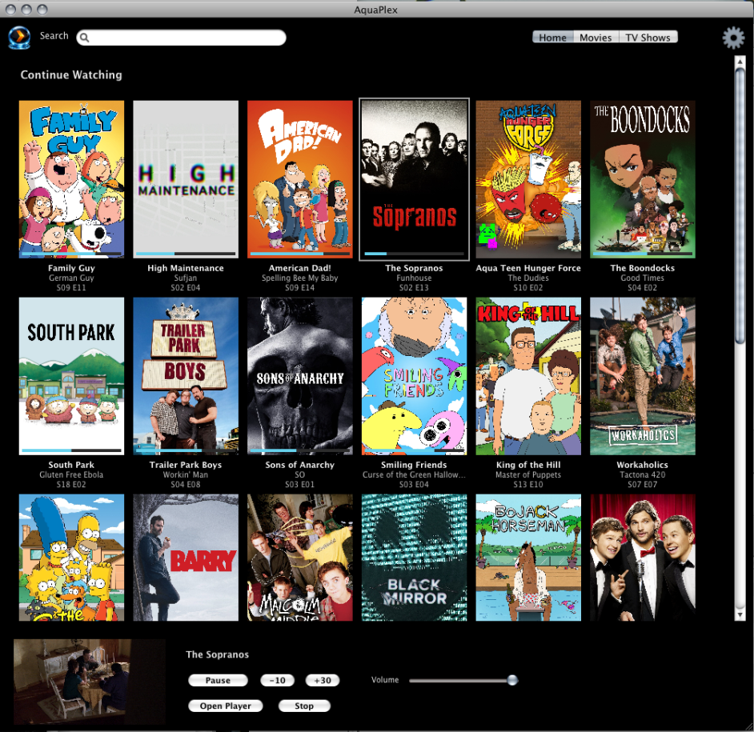Click the Family Guy progress bar
This screenshot has width=754, height=732.
click(x=72, y=254)
